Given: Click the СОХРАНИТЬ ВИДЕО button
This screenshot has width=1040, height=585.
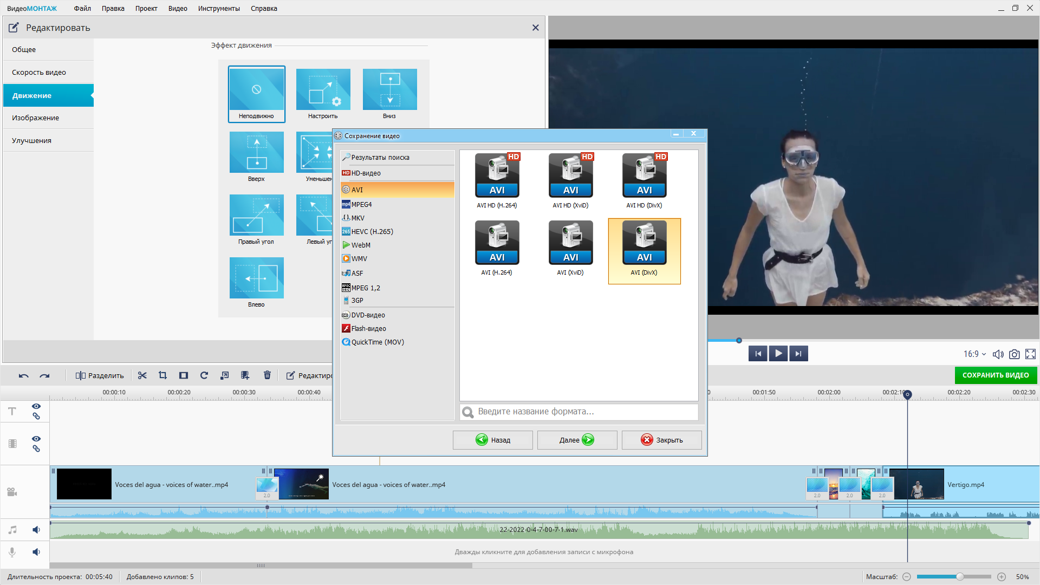Looking at the screenshot, I should coord(996,375).
